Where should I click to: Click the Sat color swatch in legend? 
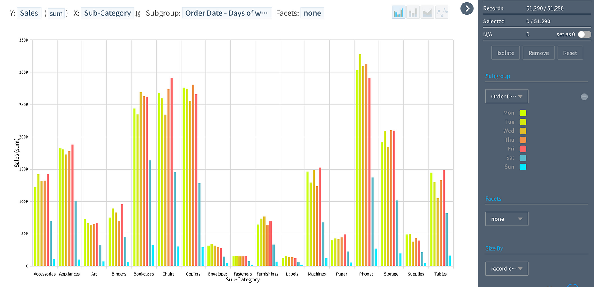point(523,158)
